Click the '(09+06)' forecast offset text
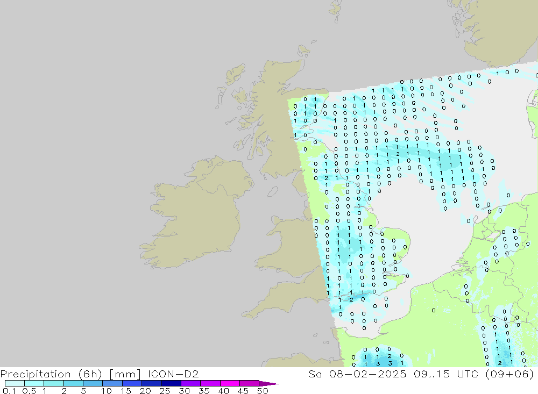The width and height of the screenshot is (538, 394). coord(509,374)
